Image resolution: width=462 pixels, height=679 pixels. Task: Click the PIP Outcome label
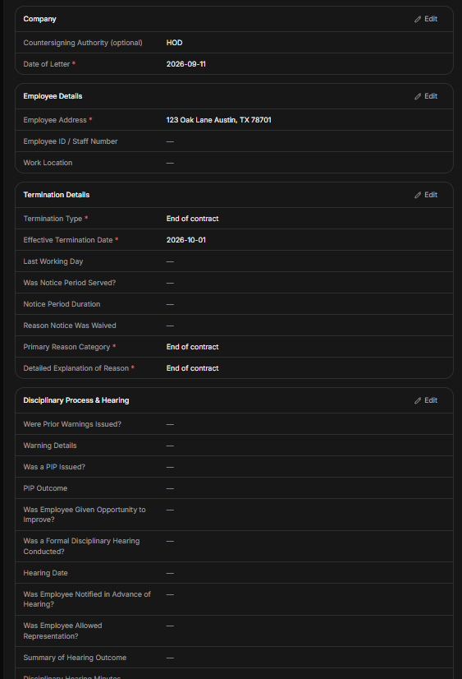45,488
